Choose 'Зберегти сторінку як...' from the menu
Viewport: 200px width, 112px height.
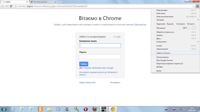click(175, 32)
